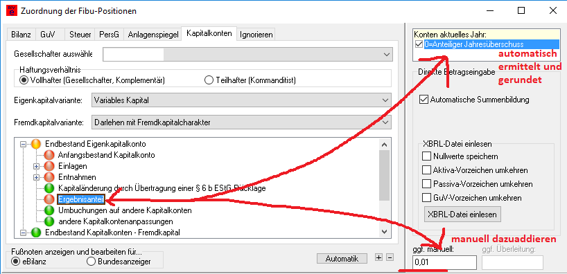
Task: Click the ggf. manuell input field
Action: coord(444,262)
